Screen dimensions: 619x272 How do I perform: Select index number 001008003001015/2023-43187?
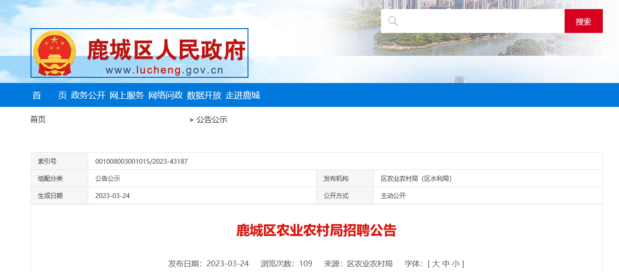pyautogui.click(x=142, y=161)
